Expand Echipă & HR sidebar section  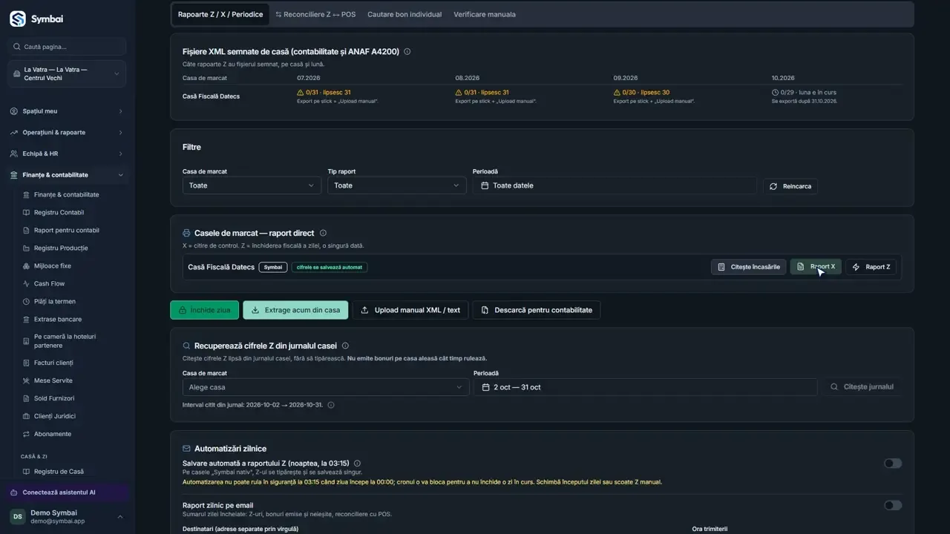pos(67,154)
